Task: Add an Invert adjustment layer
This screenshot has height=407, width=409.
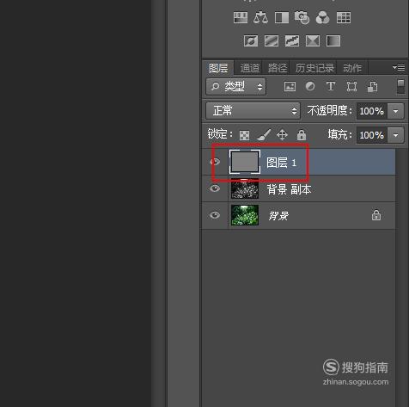Action: tap(251, 40)
